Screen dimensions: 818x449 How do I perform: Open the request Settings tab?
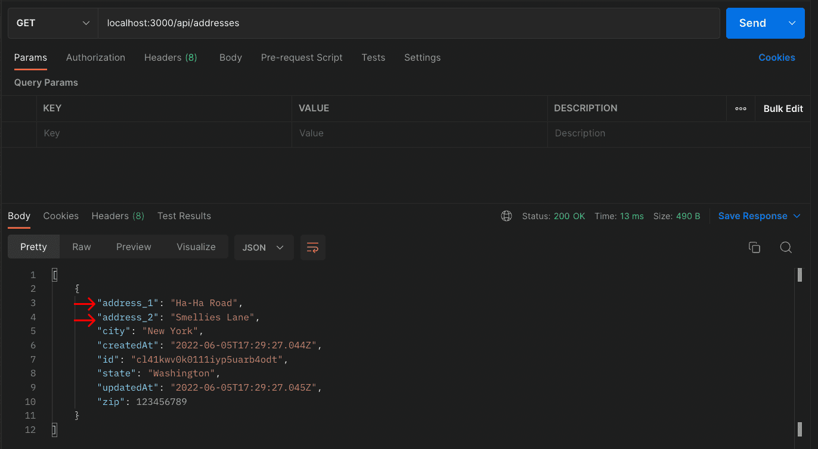pyautogui.click(x=422, y=58)
